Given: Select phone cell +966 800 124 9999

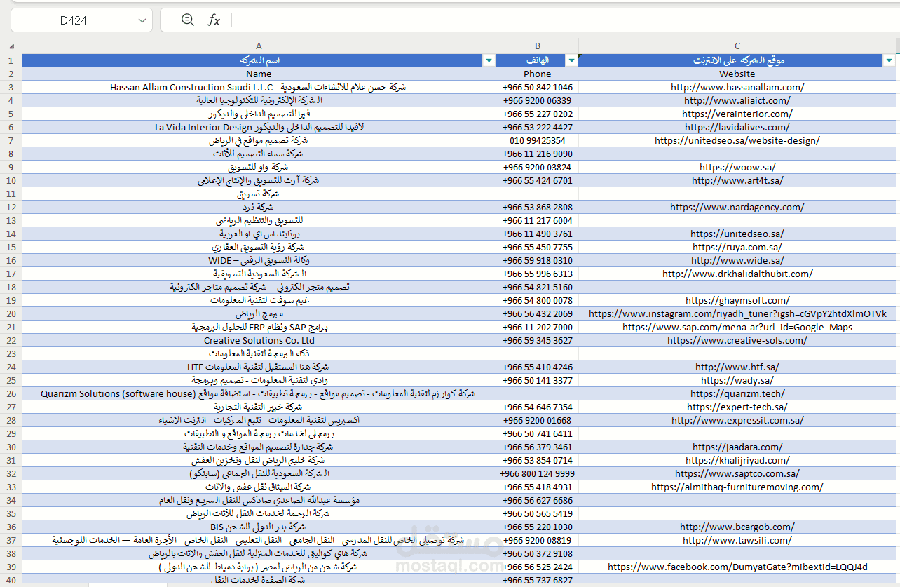Looking at the screenshot, I should tap(538, 473).
